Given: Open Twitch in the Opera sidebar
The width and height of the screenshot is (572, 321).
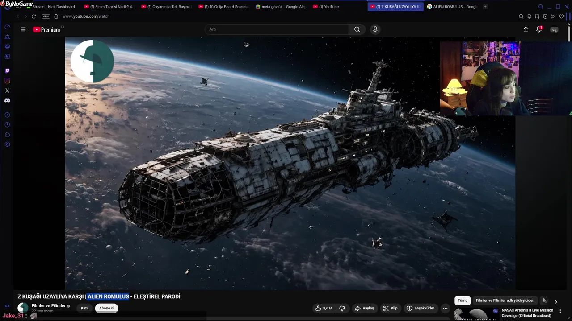Looking at the screenshot, I should [7, 71].
